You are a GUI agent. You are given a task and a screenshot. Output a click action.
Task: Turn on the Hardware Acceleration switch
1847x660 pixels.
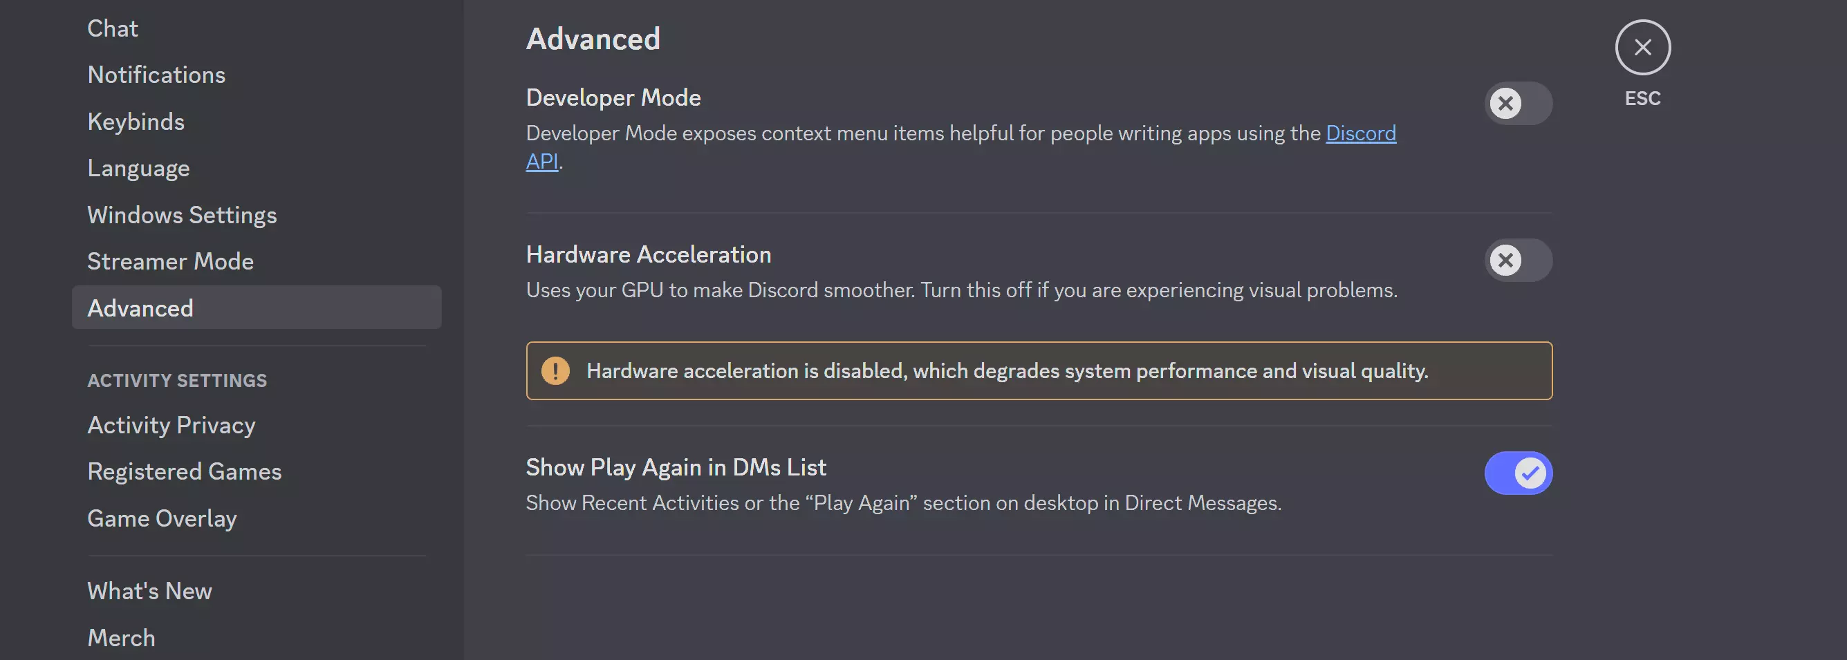(x=1518, y=260)
